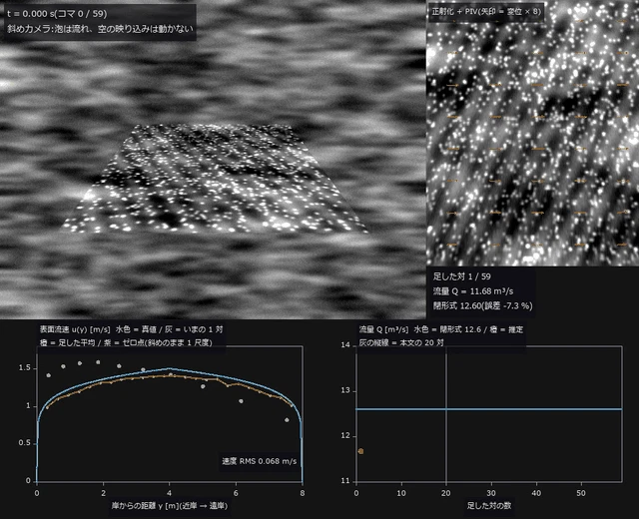This screenshot has width=639, height=519.
Task: Click the time readout 't = 0.000 s(コマ 0 / 59)'
Action: tap(57, 14)
